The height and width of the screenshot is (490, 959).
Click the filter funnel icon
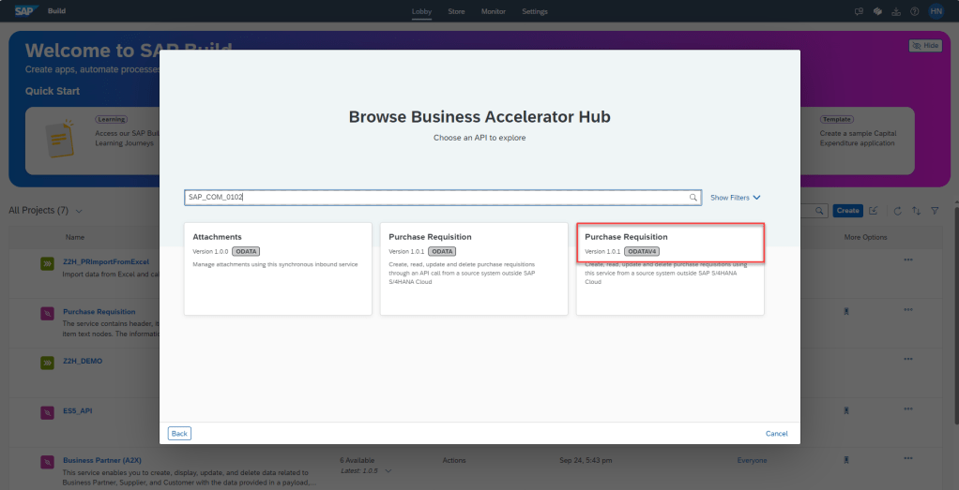pos(935,211)
